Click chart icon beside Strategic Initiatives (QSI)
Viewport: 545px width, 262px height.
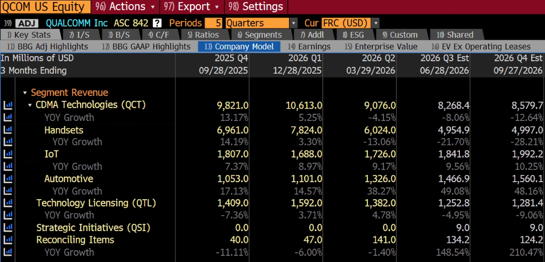pyautogui.click(x=8, y=228)
